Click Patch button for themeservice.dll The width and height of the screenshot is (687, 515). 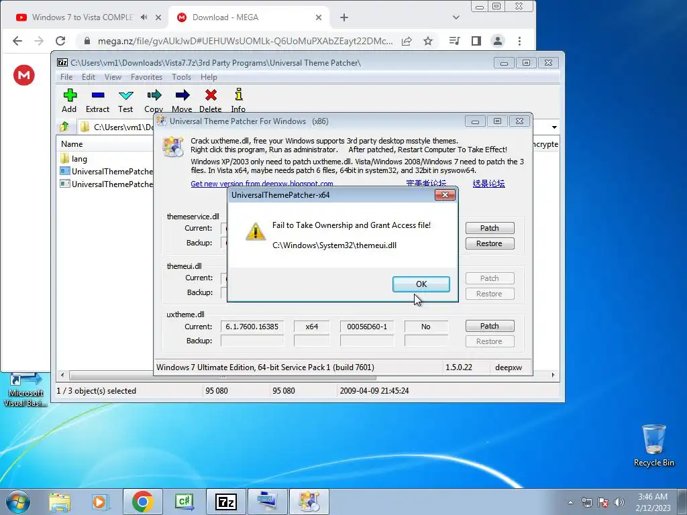[489, 228]
